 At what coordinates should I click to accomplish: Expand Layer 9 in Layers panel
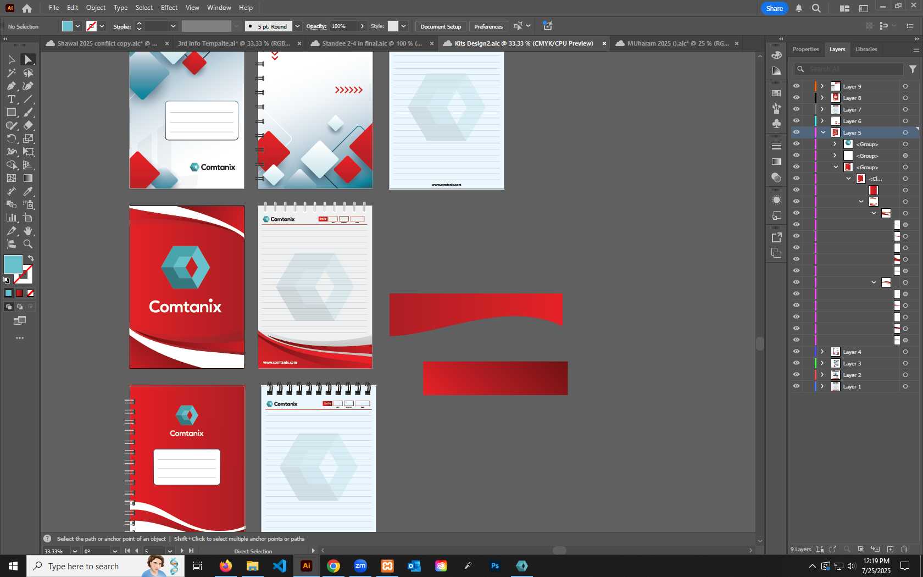click(x=822, y=86)
